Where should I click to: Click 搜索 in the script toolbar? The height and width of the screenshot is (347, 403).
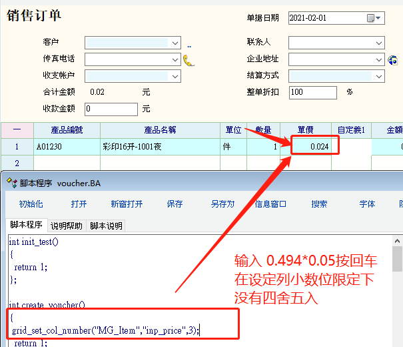coord(319,204)
